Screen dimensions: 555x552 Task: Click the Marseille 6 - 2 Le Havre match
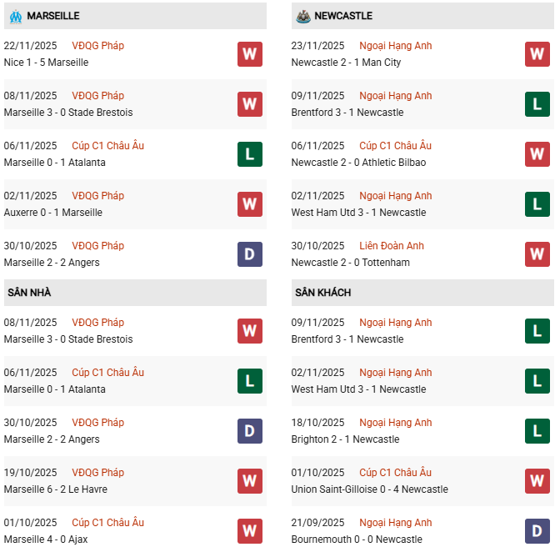tap(56, 489)
